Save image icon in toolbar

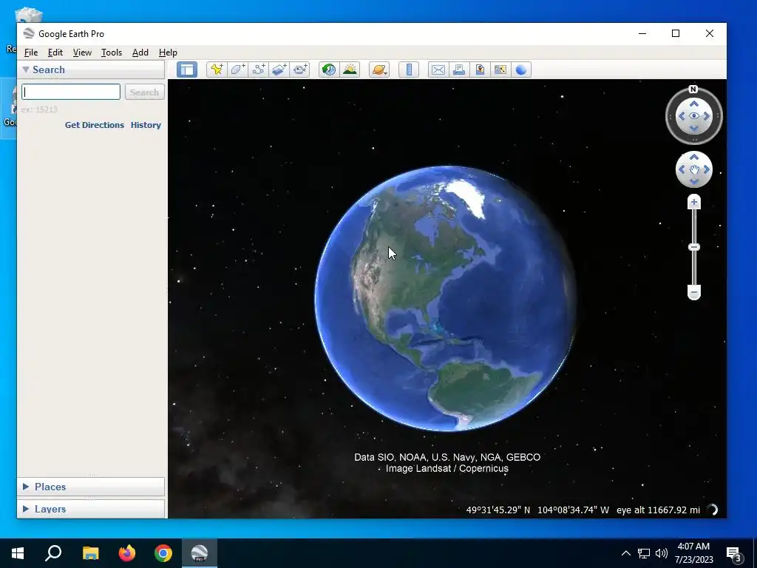coord(479,70)
